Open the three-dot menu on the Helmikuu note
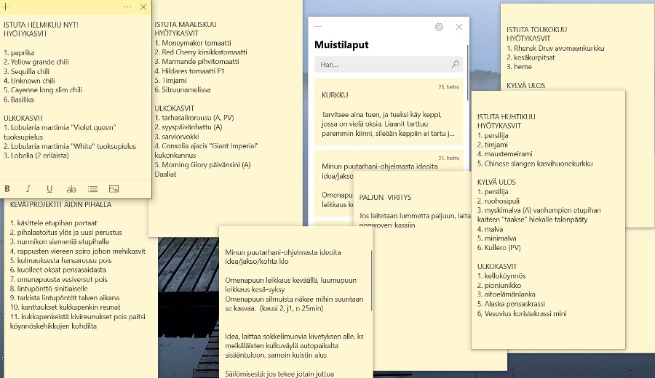The width and height of the screenshot is (655, 378). point(127,7)
